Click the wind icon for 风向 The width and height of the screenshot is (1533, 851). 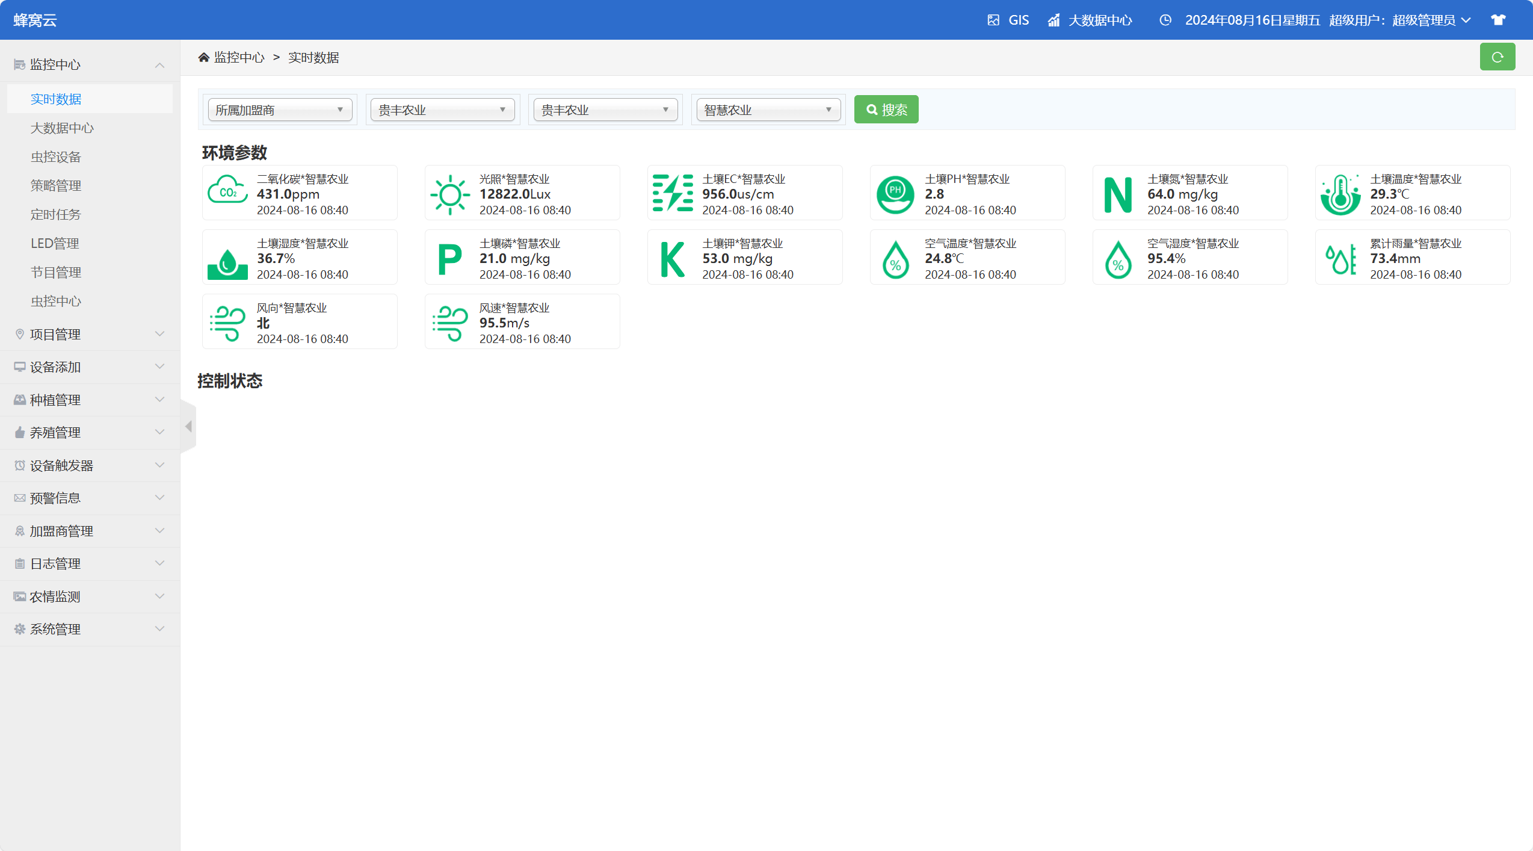pyautogui.click(x=227, y=324)
